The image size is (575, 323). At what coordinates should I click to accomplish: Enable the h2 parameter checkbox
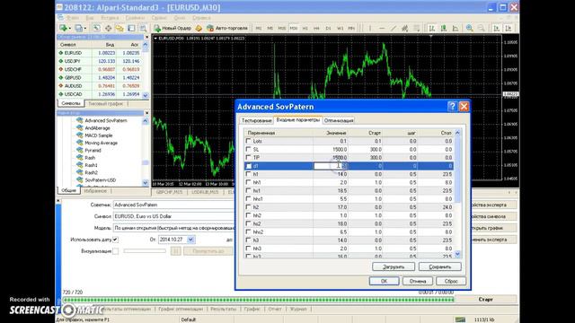click(x=248, y=207)
